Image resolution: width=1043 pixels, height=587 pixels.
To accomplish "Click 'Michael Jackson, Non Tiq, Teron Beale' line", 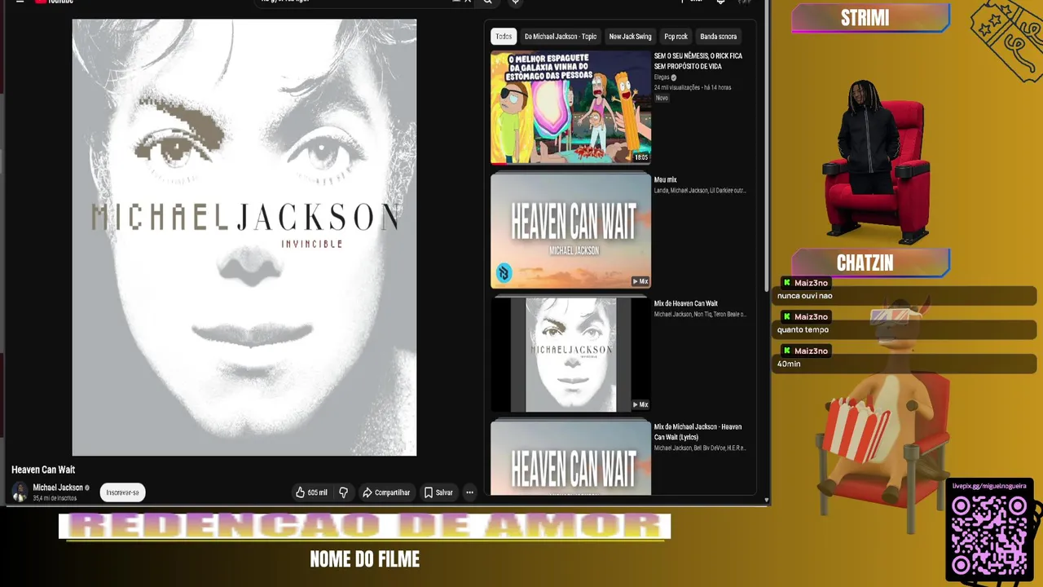I will tap(700, 314).
